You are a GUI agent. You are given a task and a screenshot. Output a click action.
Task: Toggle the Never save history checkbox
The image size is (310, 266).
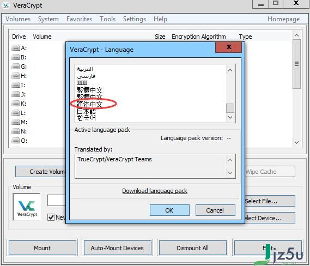click(x=51, y=217)
